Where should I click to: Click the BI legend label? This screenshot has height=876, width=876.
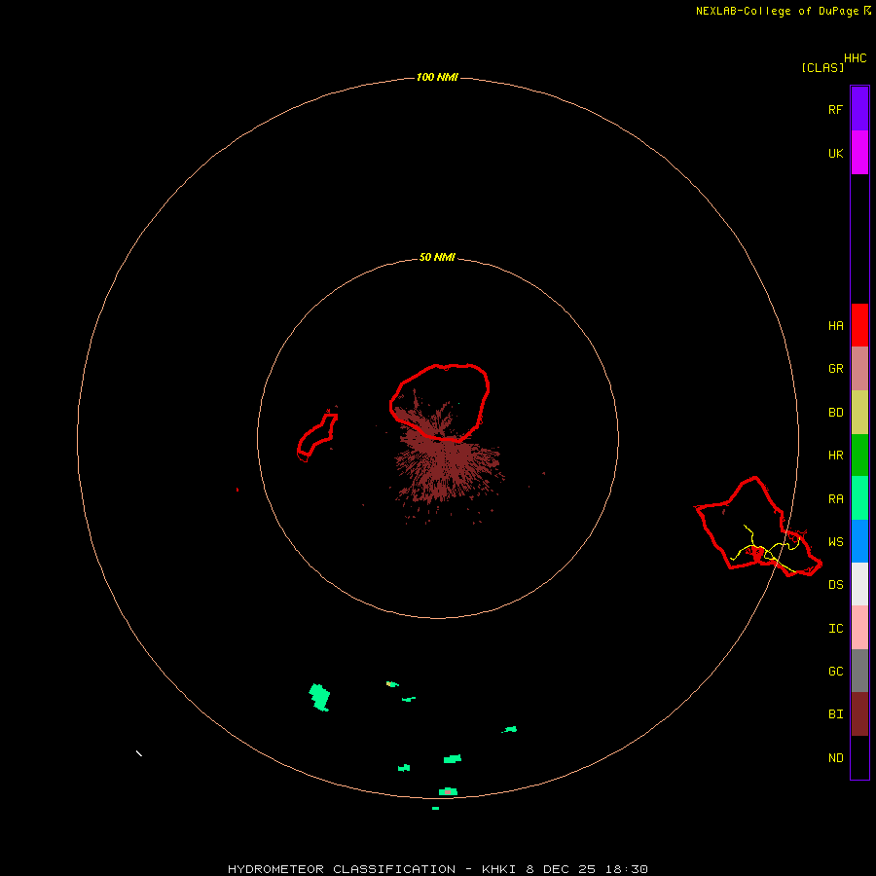pyautogui.click(x=835, y=714)
